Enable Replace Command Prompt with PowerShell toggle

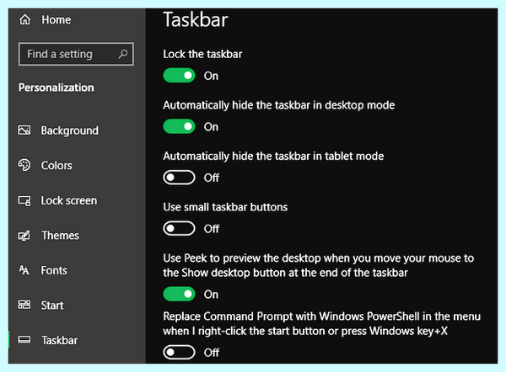179,353
